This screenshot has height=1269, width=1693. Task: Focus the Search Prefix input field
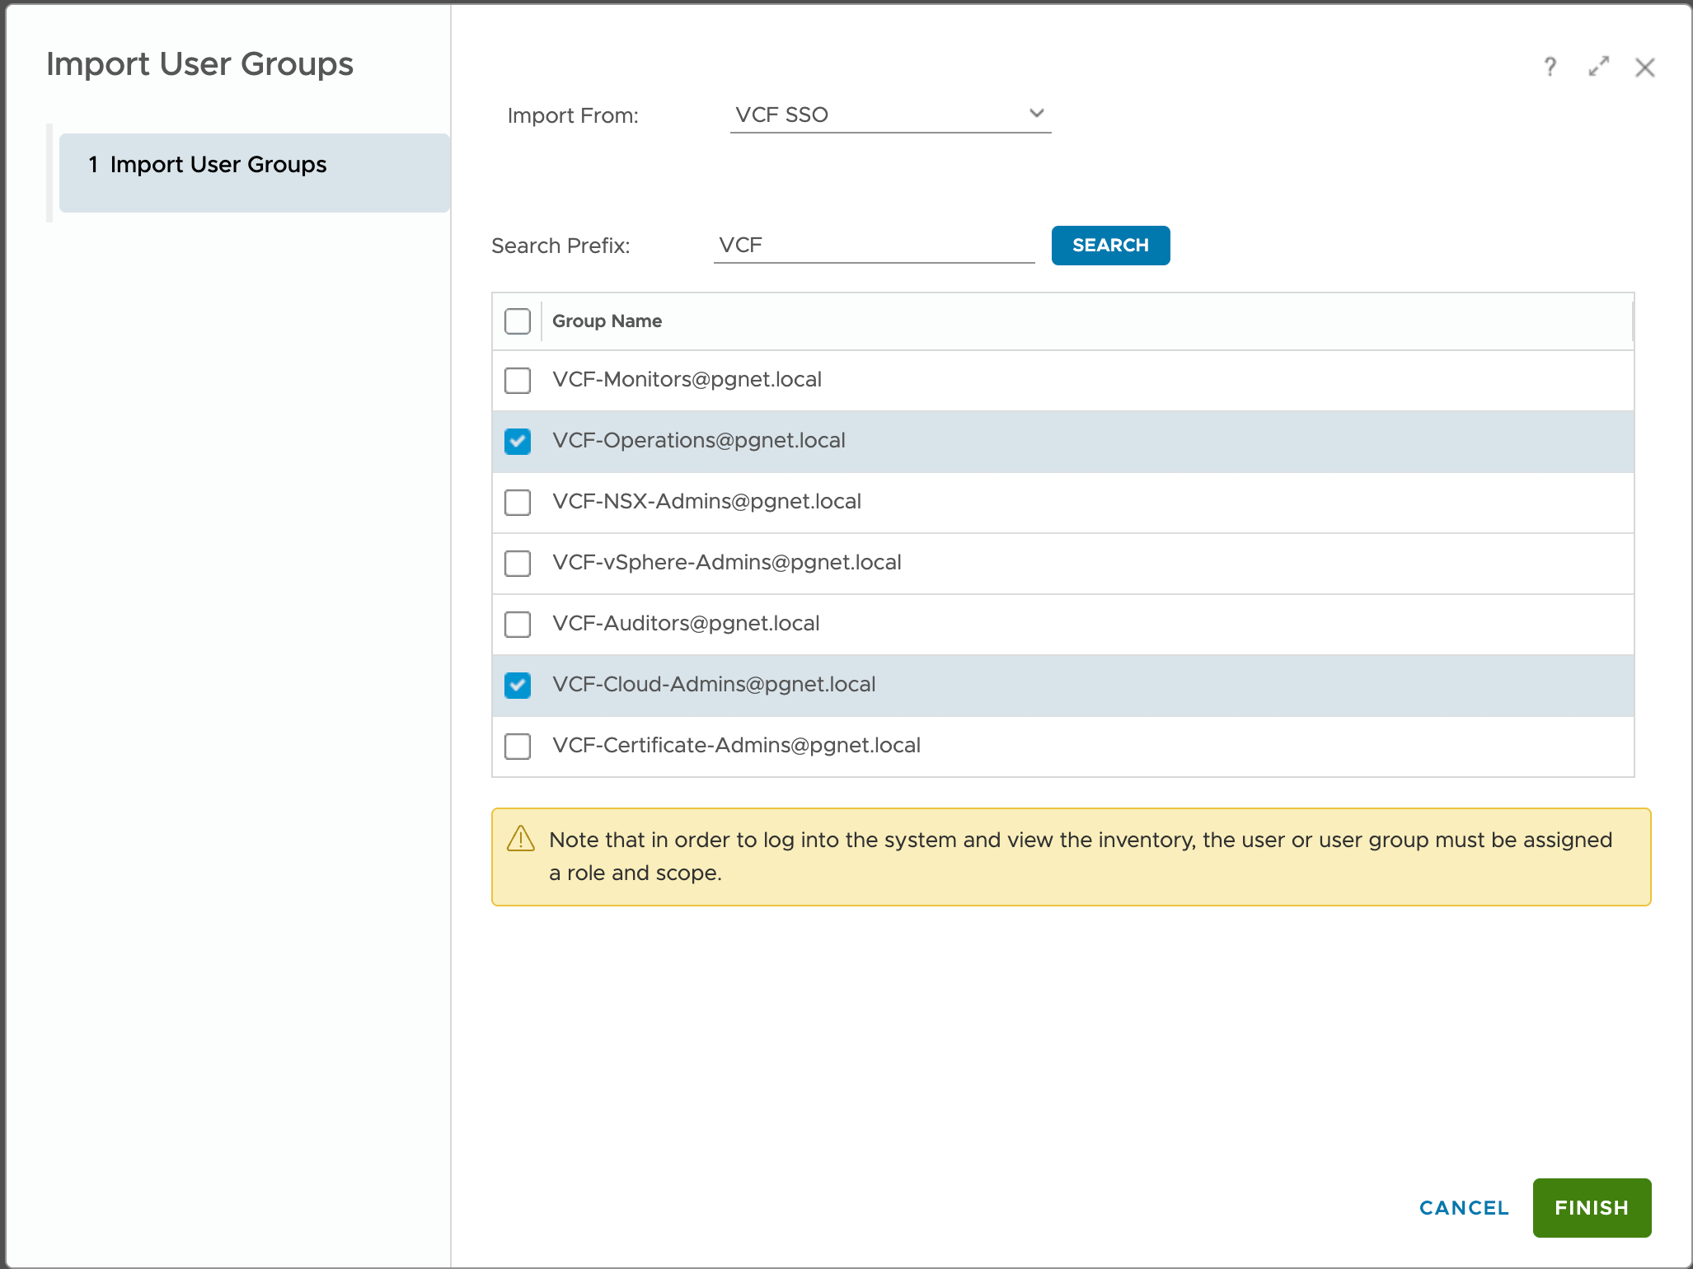click(874, 246)
